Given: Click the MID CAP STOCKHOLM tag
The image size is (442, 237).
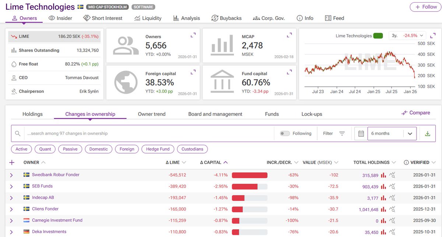Looking at the screenshot, I should point(108,7).
